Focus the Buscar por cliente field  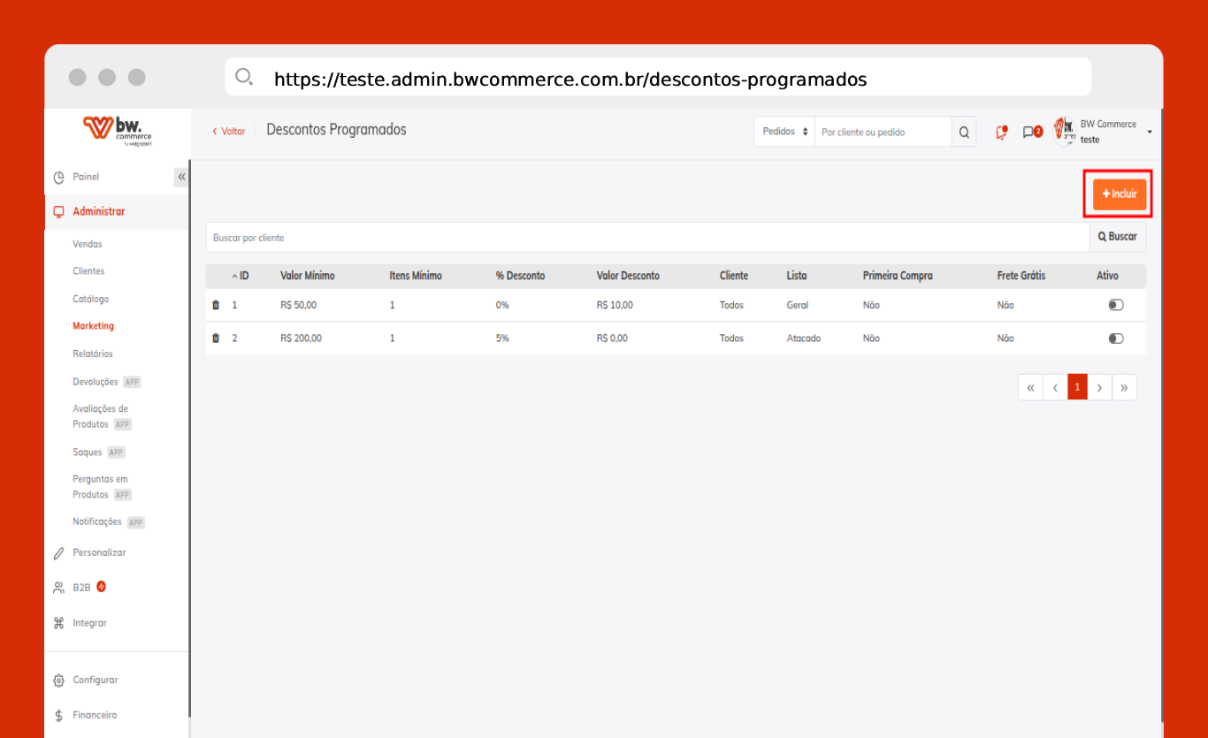(x=647, y=238)
